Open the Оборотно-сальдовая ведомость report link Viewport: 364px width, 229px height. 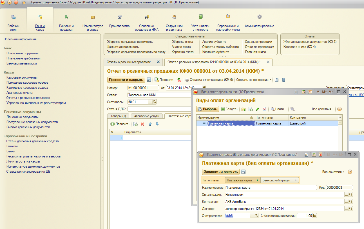click(x=129, y=42)
